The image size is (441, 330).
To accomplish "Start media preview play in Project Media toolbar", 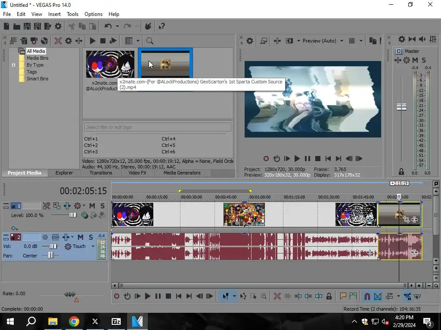I will (x=92, y=41).
